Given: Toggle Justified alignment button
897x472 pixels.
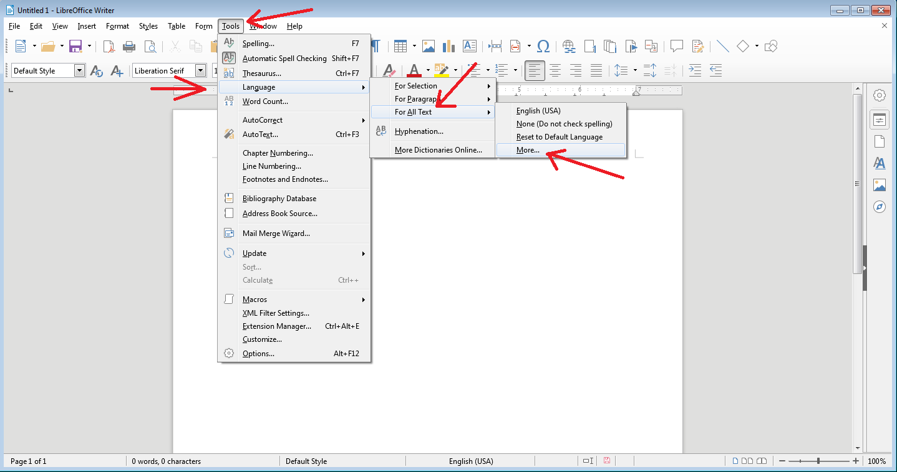Looking at the screenshot, I should coord(596,71).
